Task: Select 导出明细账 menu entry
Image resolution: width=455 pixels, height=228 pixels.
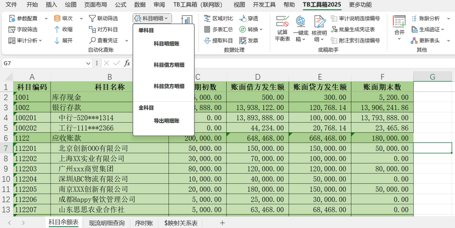Action: point(166,121)
